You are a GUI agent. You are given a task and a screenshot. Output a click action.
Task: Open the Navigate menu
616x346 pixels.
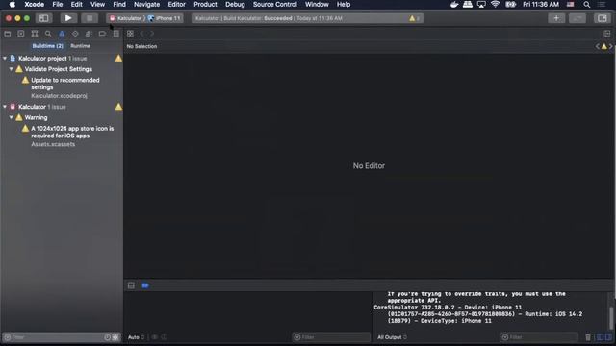click(x=147, y=4)
